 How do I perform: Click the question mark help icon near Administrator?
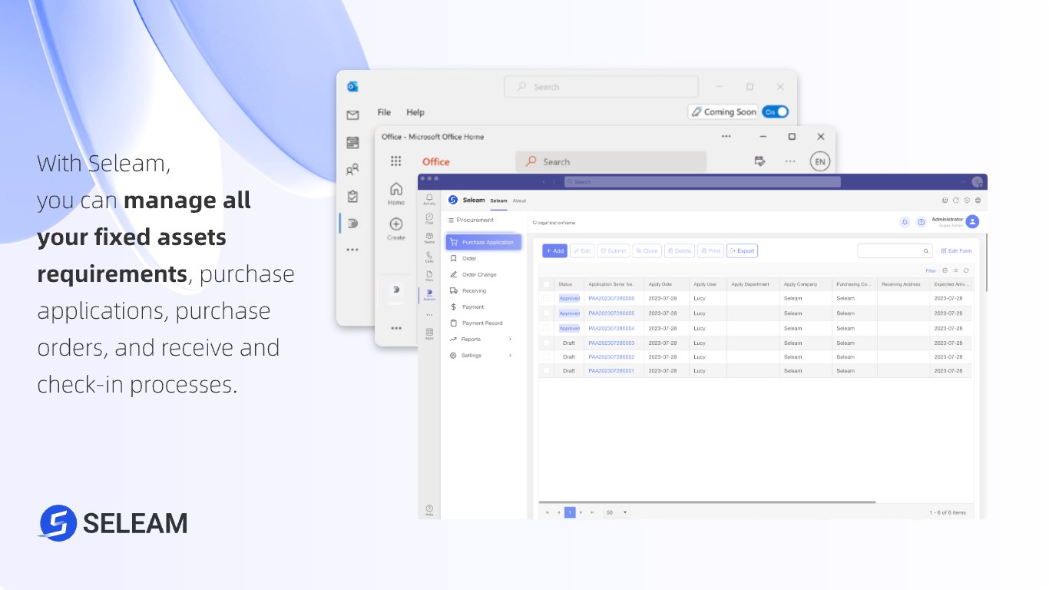[921, 222]
